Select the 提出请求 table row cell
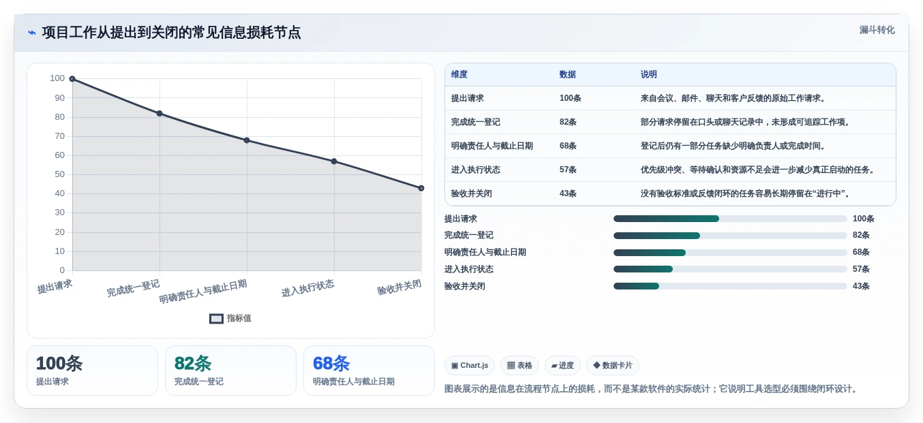The height and width of the screenshot is (423, 923). tap(468, 98)
